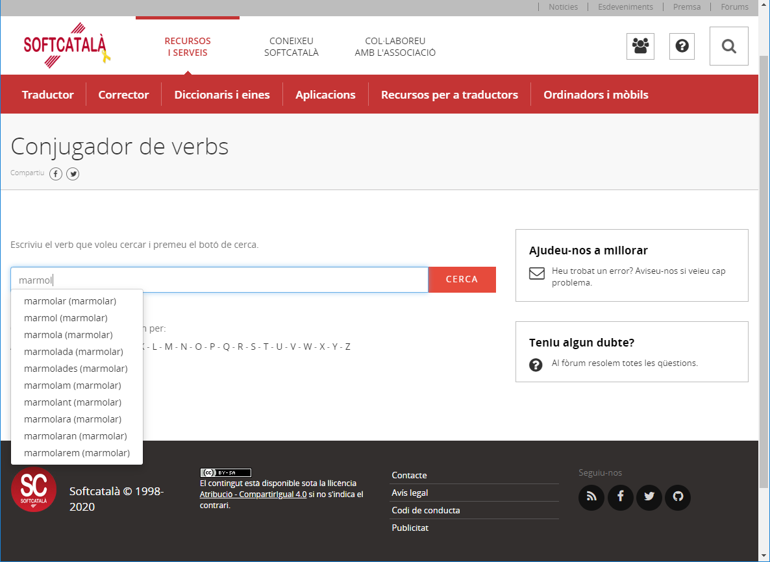Open the RSS feed icon in footer

(591, 497)
